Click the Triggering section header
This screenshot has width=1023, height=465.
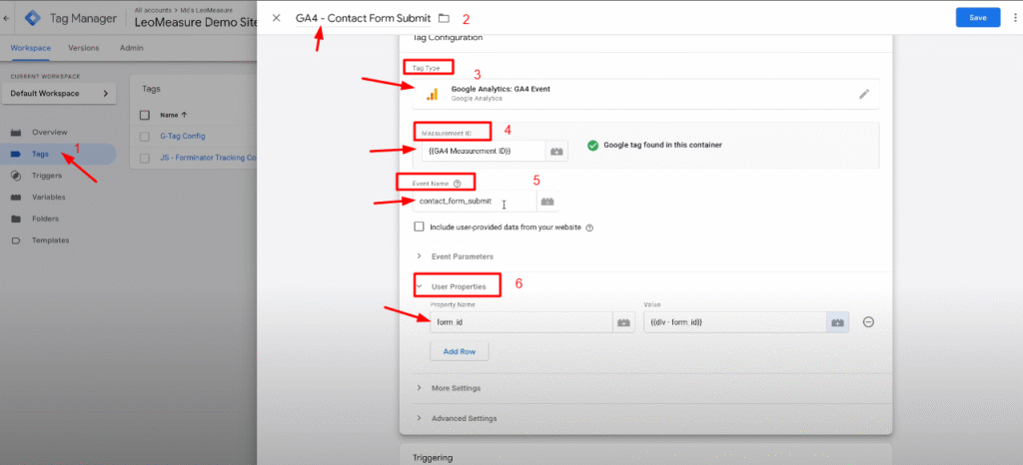434,458
